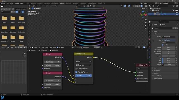Collapse the top Bevel node
Viewport: 179px width, 100px height.
[45, 54]
